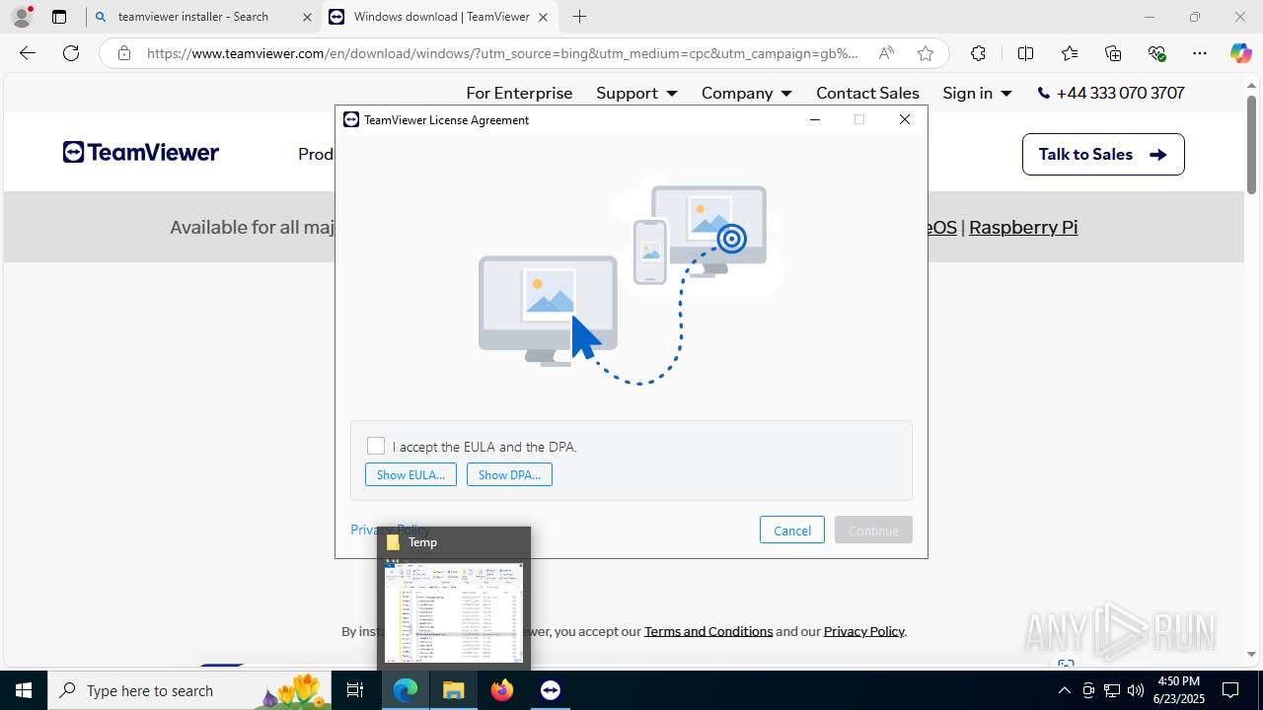Show hidden system tray icons
The width and height of the screenshot is (1263, 710).
pyautogui.click(x=1064, y=690)
